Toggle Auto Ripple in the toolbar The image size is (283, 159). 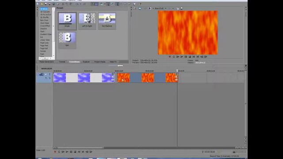101,4
